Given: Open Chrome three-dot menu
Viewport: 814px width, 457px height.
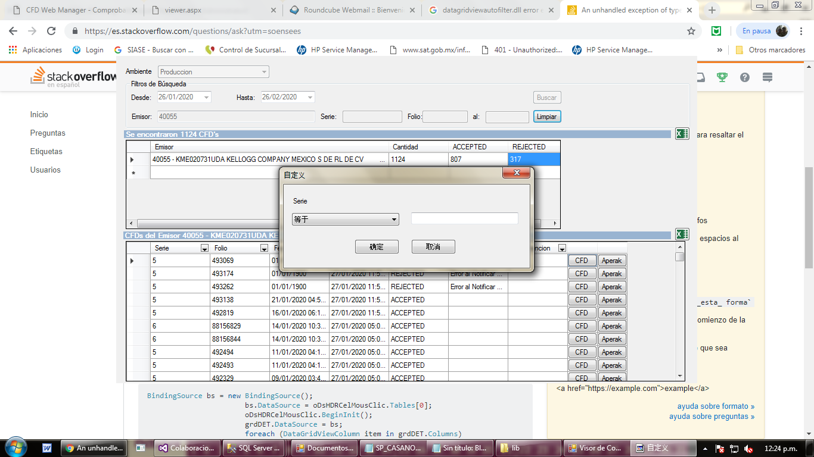Looking at the screenshot, I should coord(802,31).
